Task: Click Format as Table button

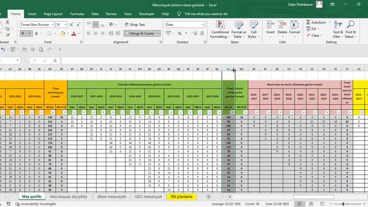Action: 239,29
